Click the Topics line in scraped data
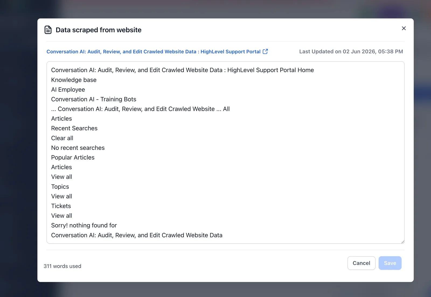 [x=60, y=187]
